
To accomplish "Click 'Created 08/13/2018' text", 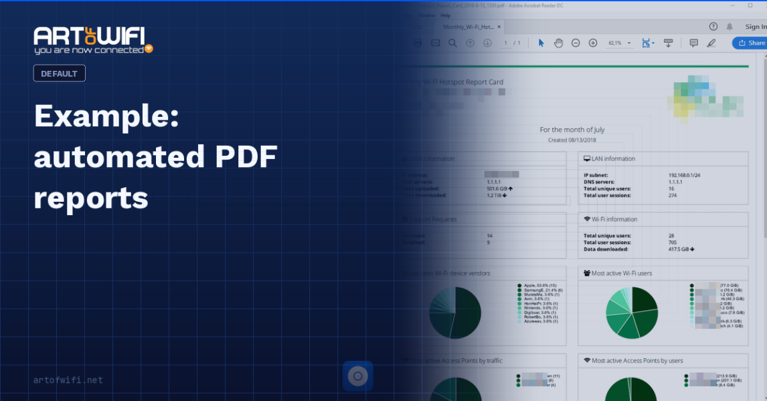I will pyautogui.click(x=572, y=140).
